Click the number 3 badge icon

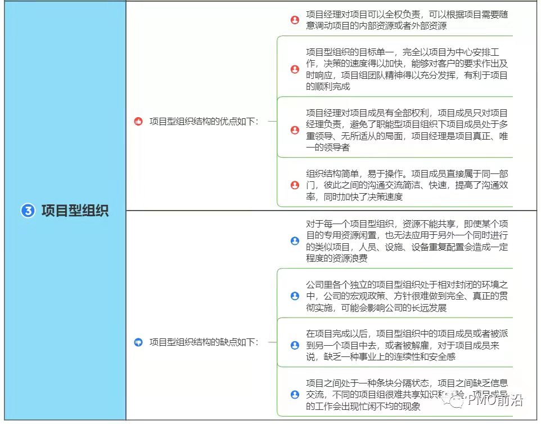click(x=28, y=211)
